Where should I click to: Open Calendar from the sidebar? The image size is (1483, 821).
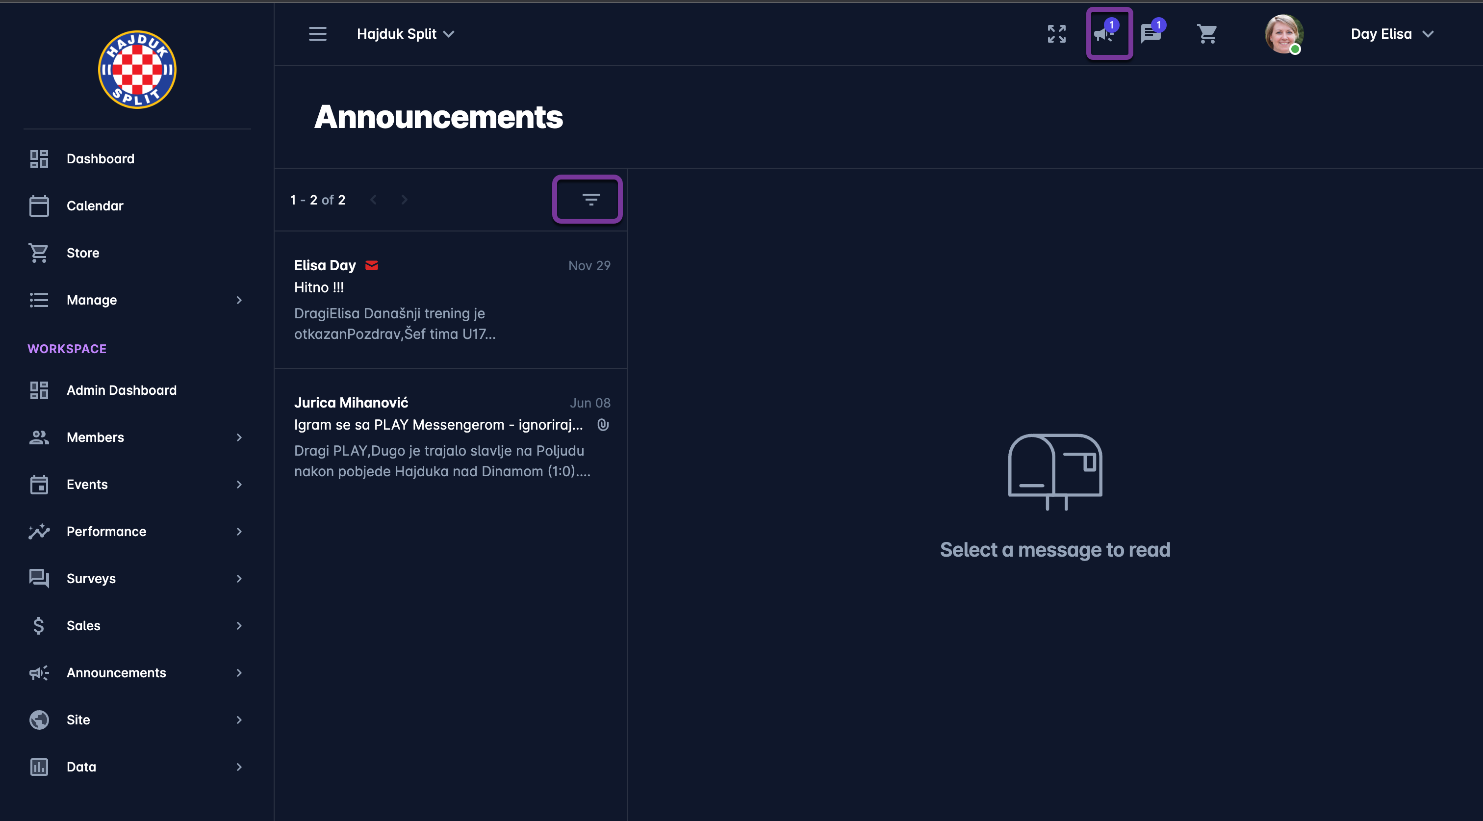pyautogui.click(x=95, y=206)
